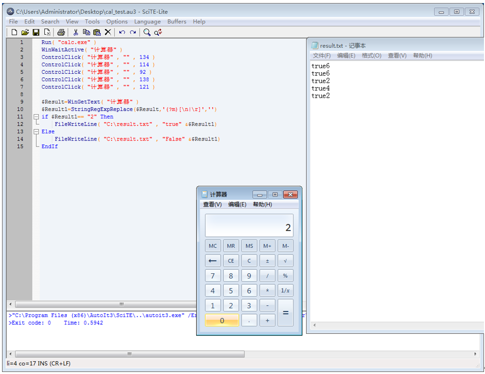The image size is (485, 374).
Task: Open Calculator's 编辑(E) menu
Action: [x=237, y=205]
